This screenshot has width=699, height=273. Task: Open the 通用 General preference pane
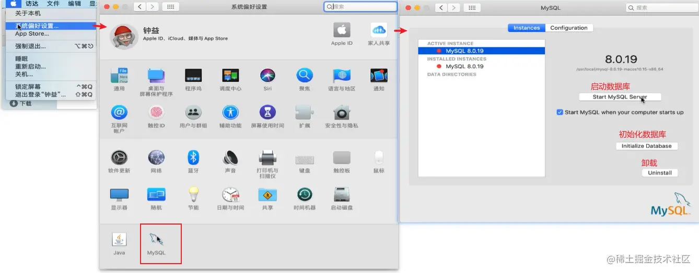click(119, 76)
